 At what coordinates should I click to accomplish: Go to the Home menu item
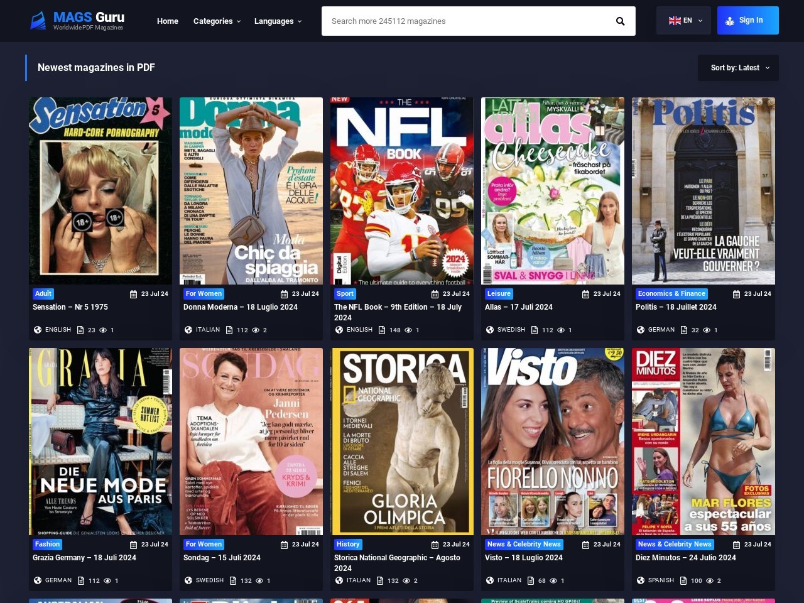168,21
